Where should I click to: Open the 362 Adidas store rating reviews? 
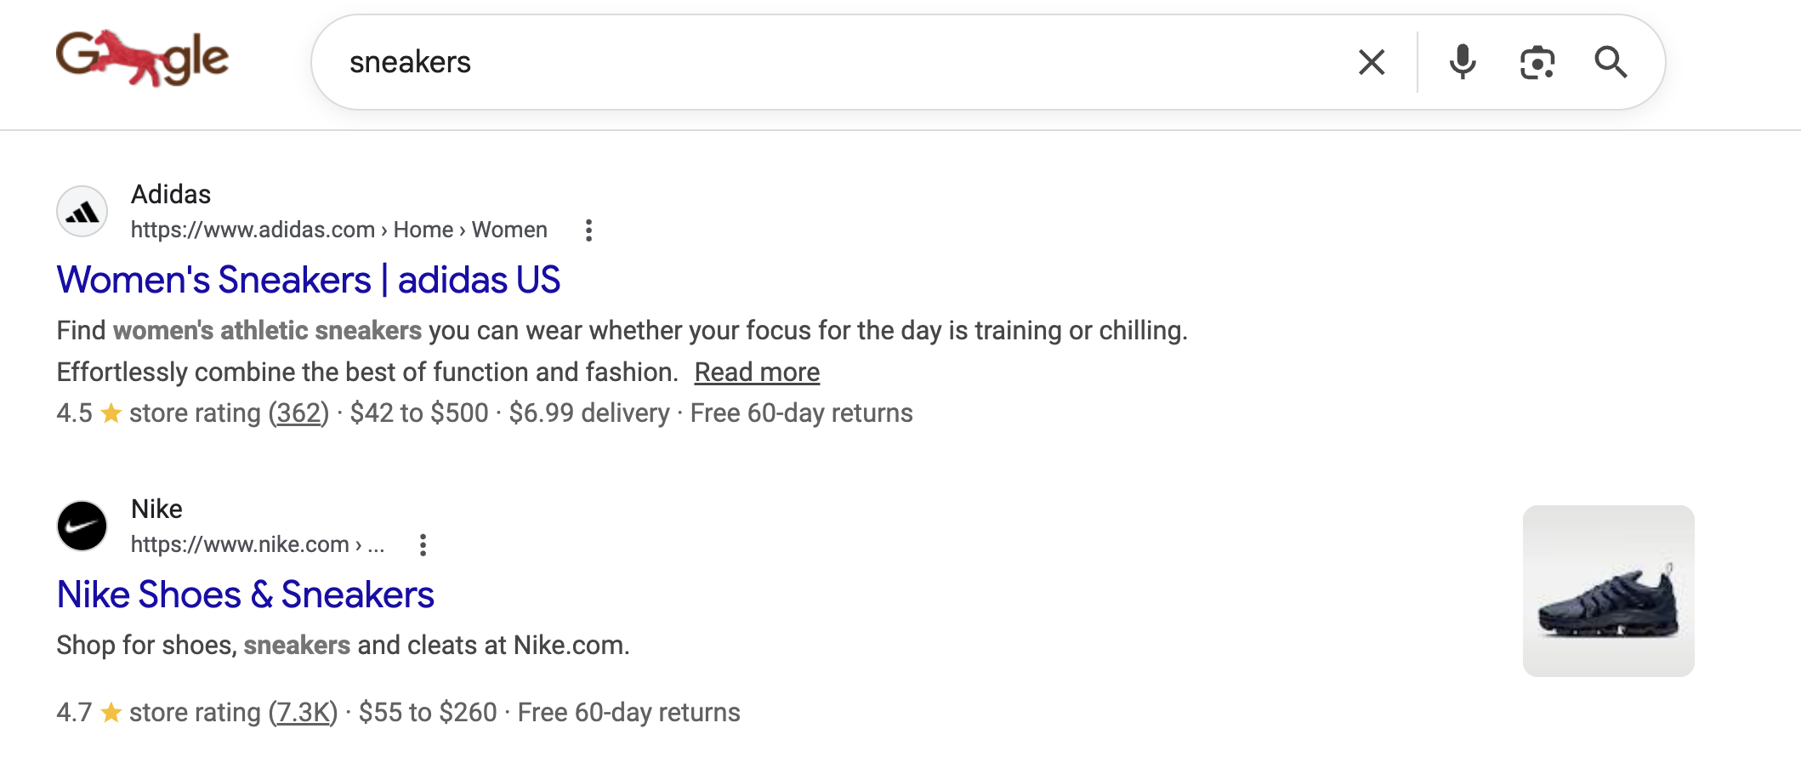(x=298, y=413)
